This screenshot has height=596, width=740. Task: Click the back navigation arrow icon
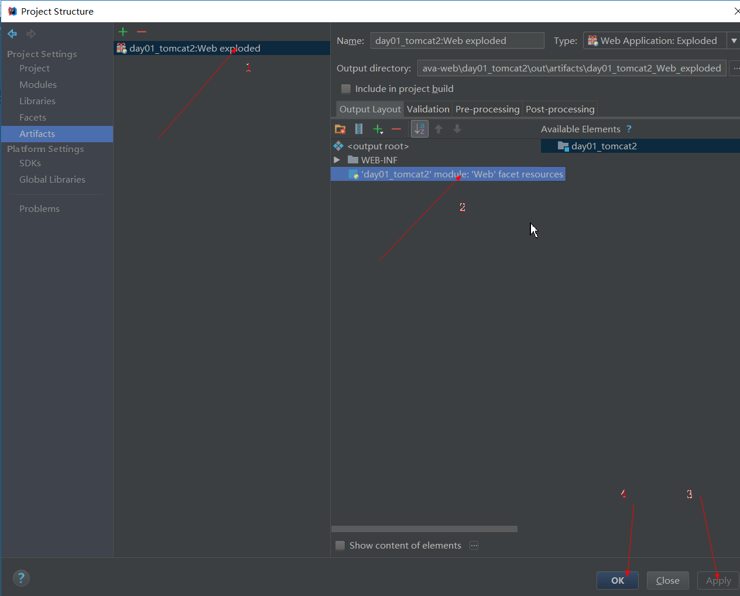[12, 34]
